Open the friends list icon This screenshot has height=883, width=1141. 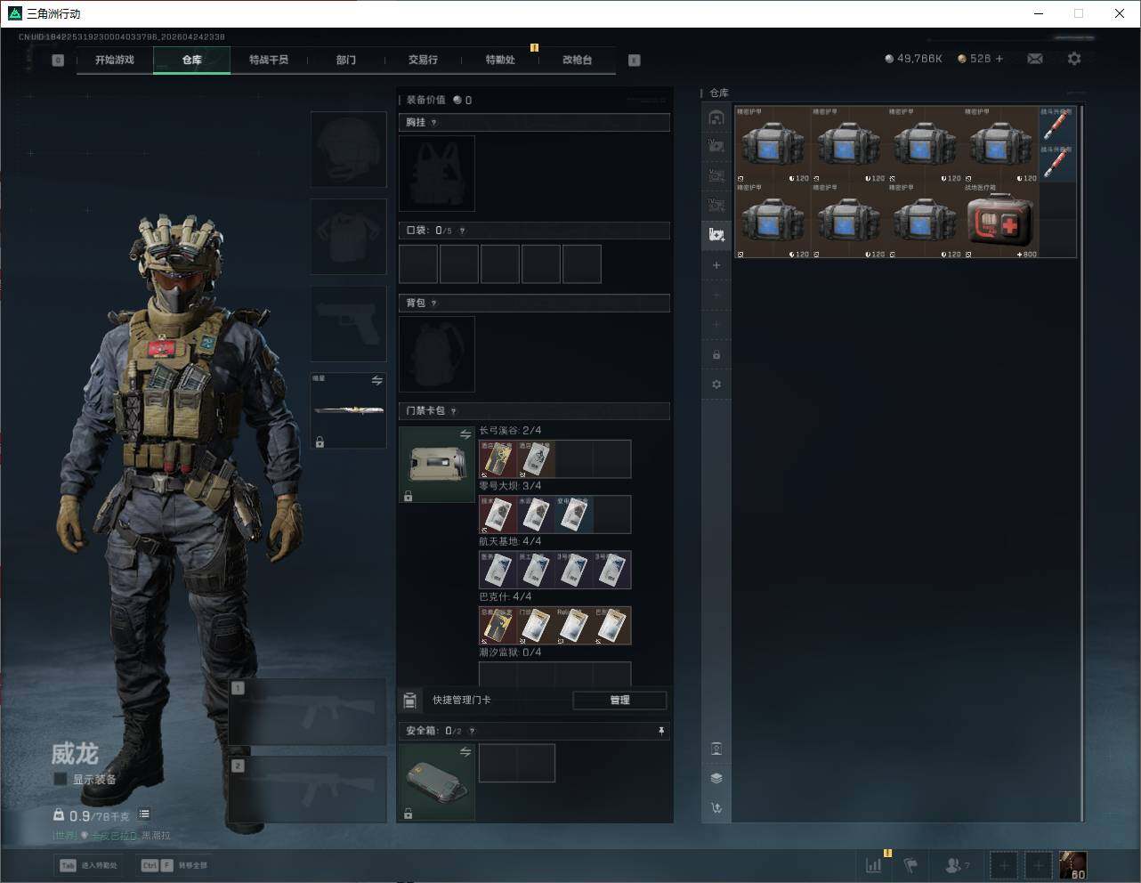point(953,865)
